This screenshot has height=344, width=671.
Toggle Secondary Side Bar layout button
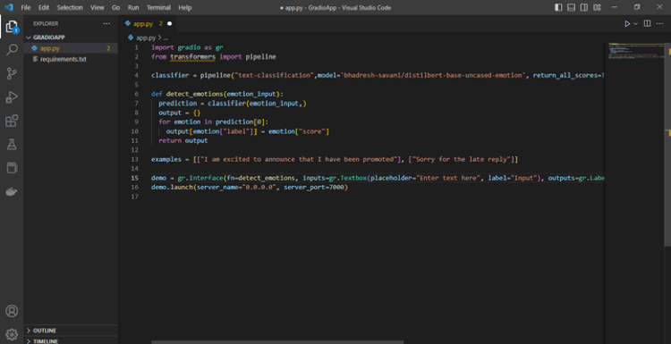coord(584,7)
